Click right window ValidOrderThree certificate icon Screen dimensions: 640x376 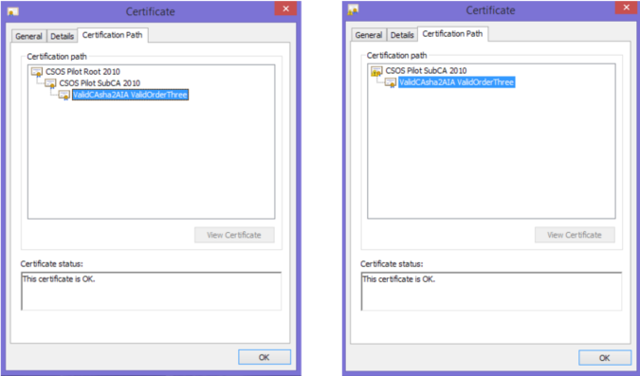(x=391, y=82)
